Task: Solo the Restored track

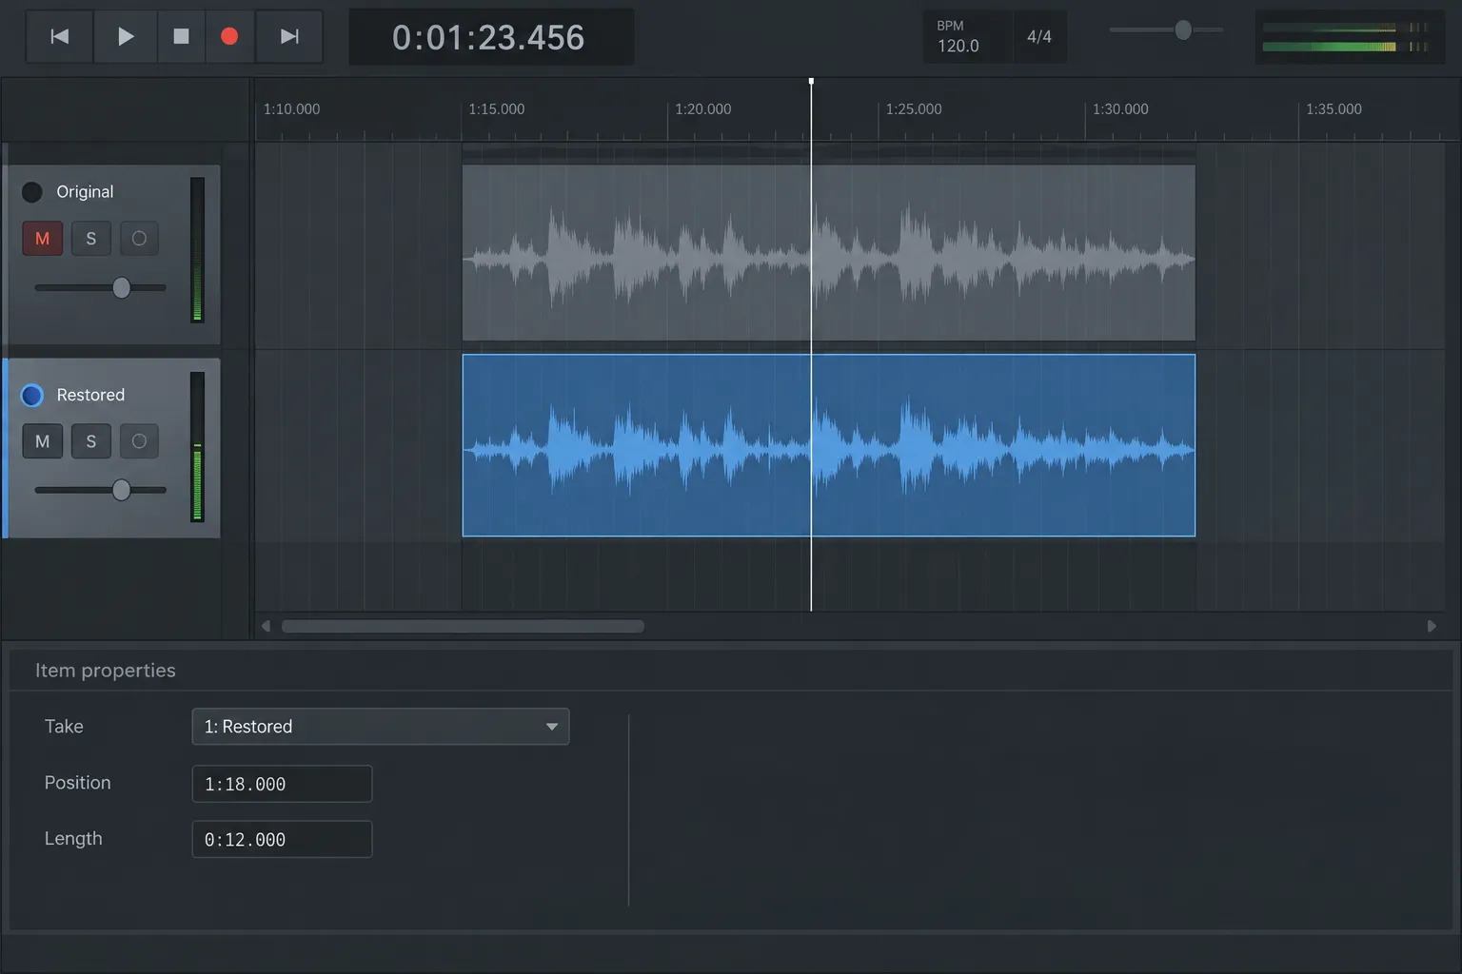Action: coord(91,441)
